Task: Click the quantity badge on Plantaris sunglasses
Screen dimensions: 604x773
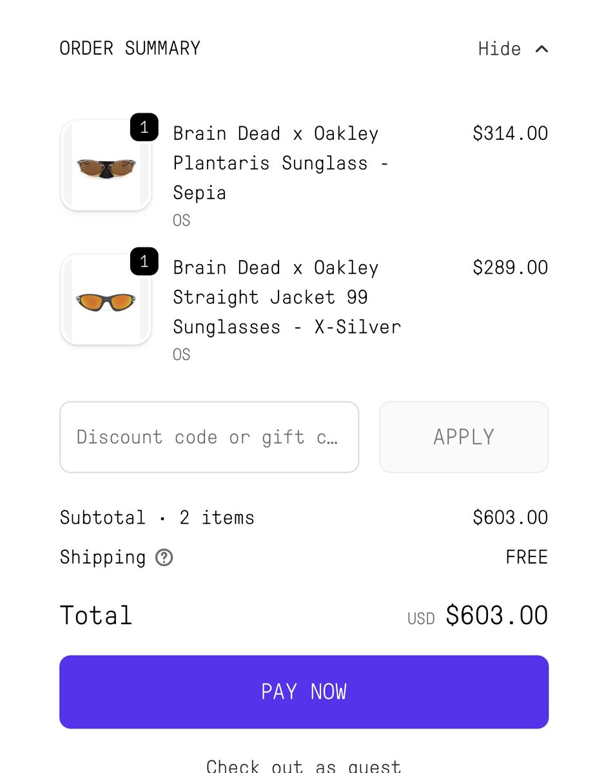Action: click(x=144, y=128)
